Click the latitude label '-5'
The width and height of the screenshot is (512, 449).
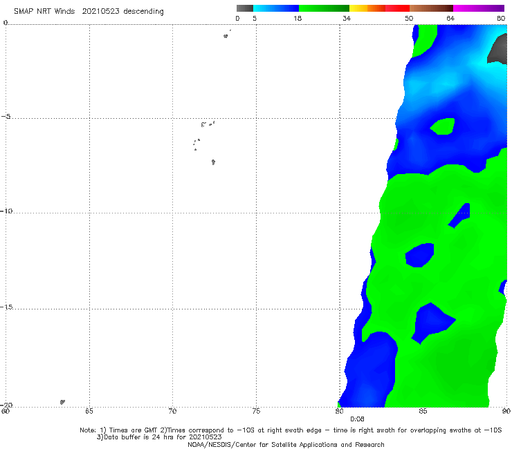[6, 117]
